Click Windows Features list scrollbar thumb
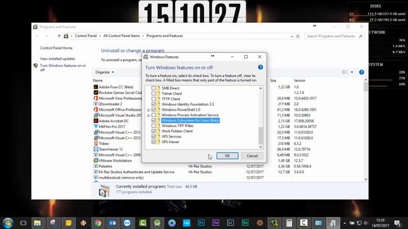The width and height of the screenshot is (408, 229). pos(261,135)
